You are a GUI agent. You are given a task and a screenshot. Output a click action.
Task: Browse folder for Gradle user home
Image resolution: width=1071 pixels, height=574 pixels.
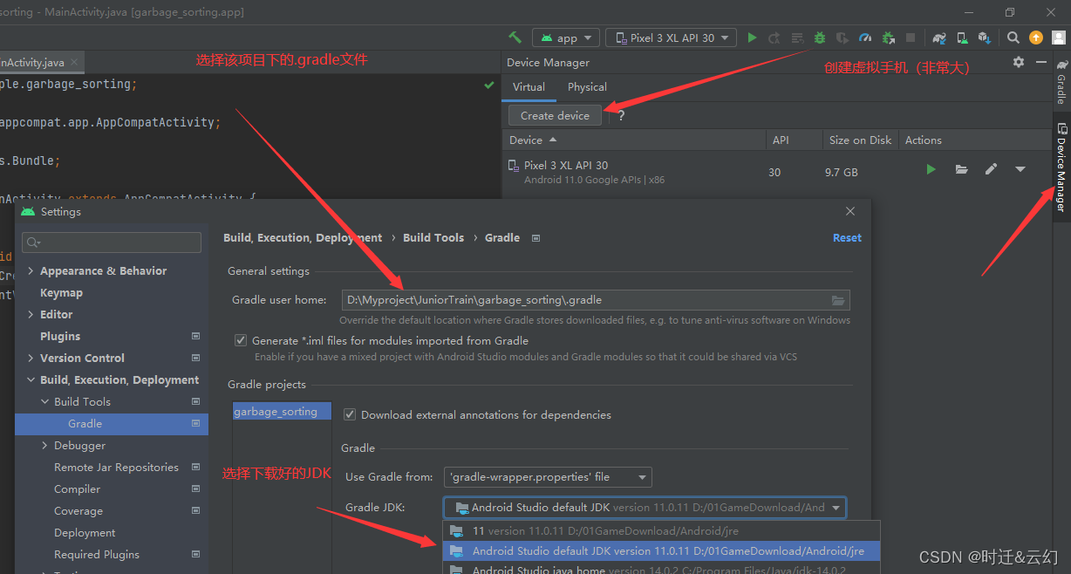click(x=838, y=300)
